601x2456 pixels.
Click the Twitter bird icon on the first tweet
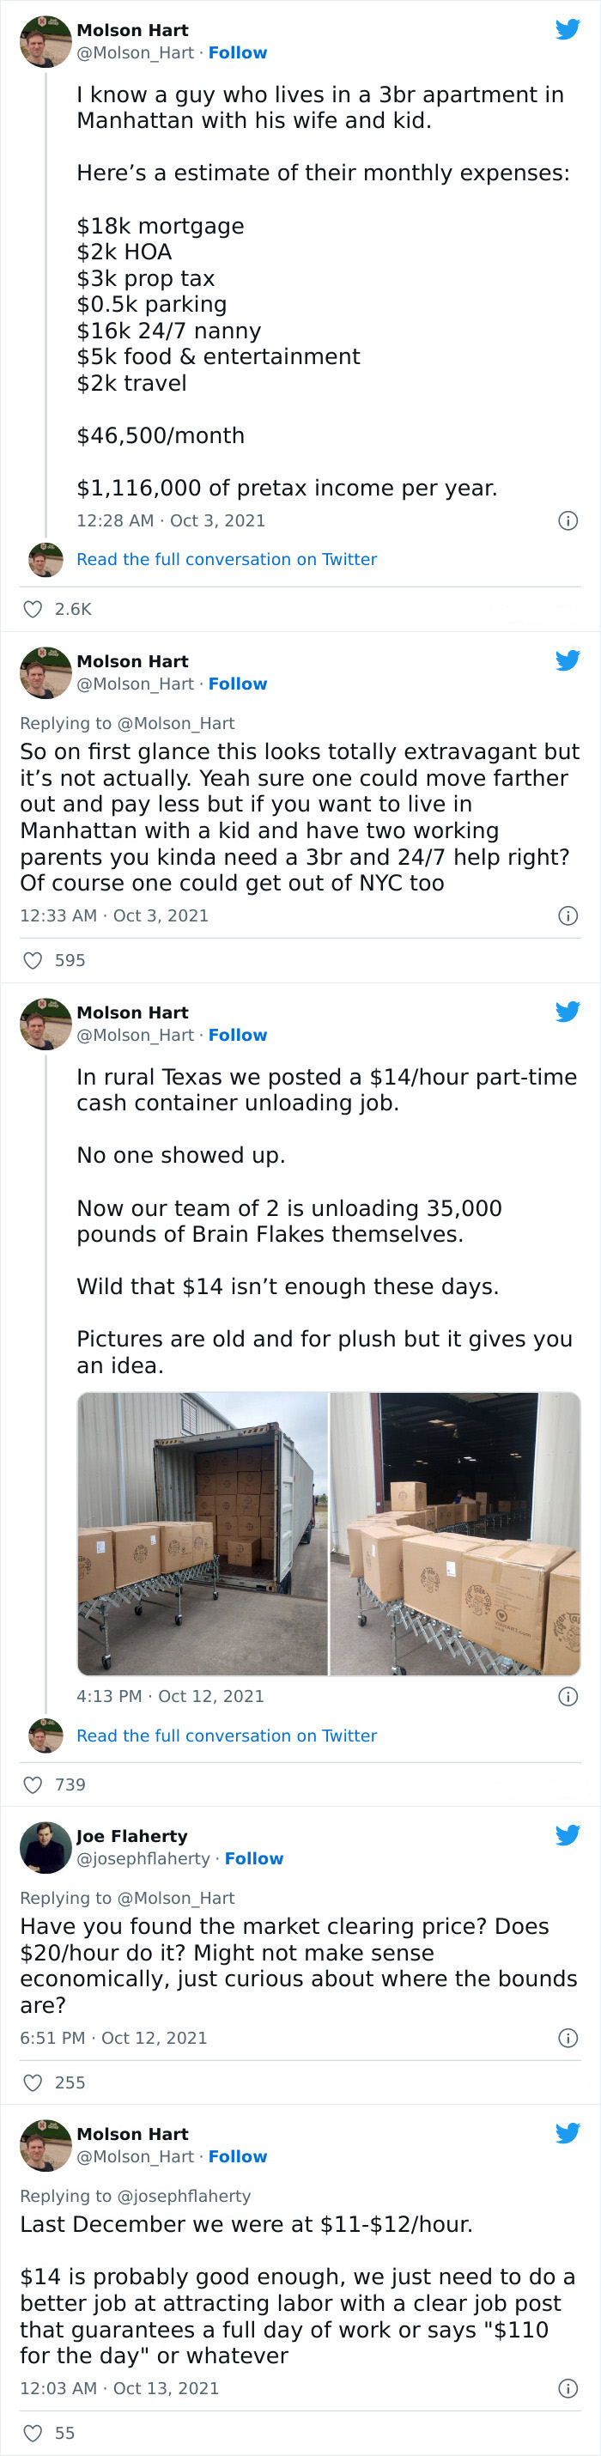[568, 28]
